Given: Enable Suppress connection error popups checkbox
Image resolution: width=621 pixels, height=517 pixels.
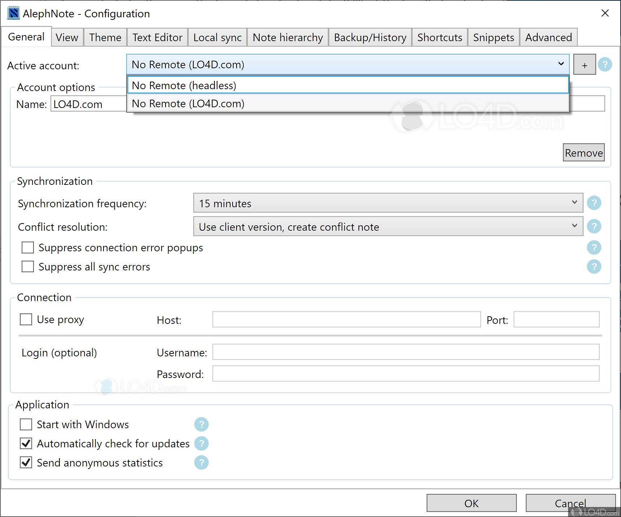Looking at the screenshot, I should coord(28,248).
